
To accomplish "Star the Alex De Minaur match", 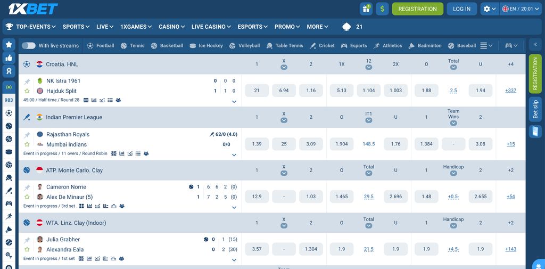I will pos(27,197).
